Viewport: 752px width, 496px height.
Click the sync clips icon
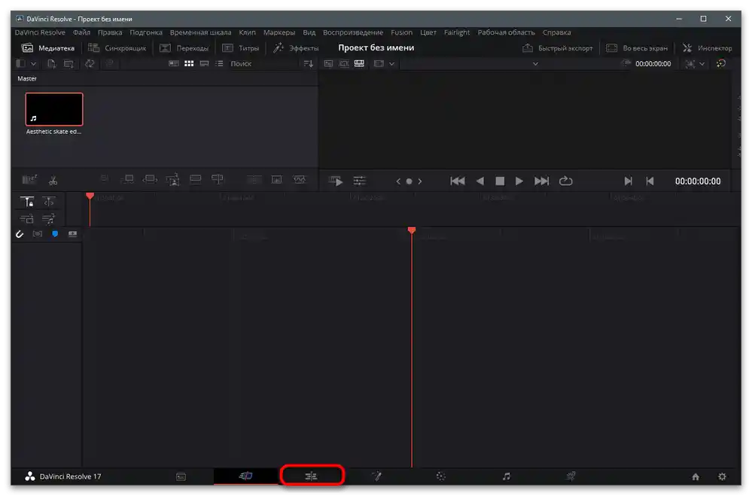click(x=90, y=63)
